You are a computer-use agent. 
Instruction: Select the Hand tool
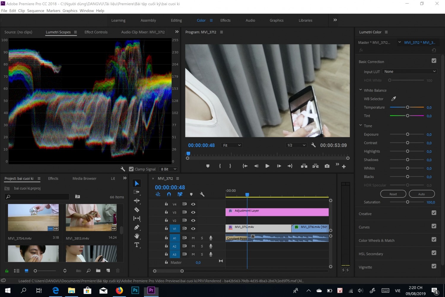(137, 236)
